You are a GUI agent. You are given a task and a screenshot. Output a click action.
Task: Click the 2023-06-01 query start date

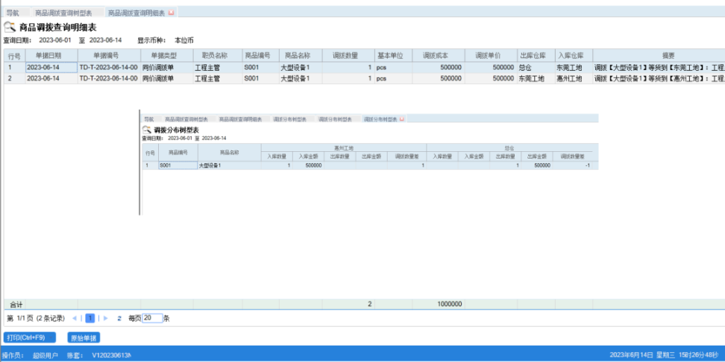click(x=54, y=40)
